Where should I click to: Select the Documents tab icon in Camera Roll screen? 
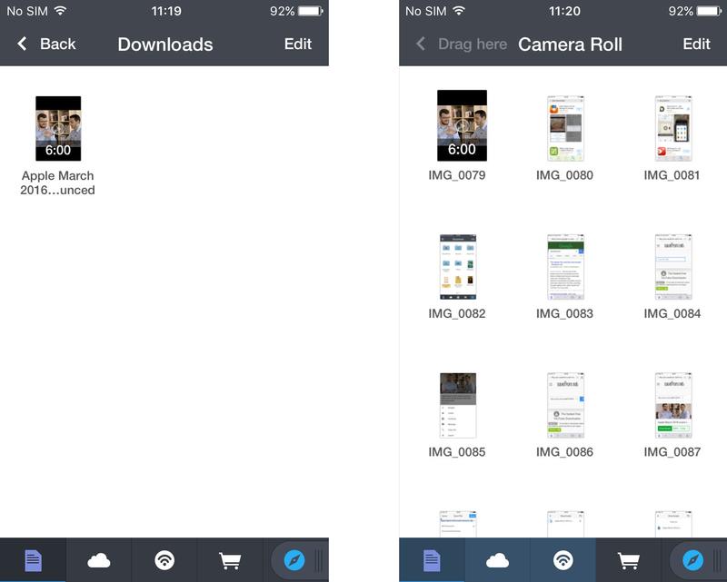click(x=432, y=560)
